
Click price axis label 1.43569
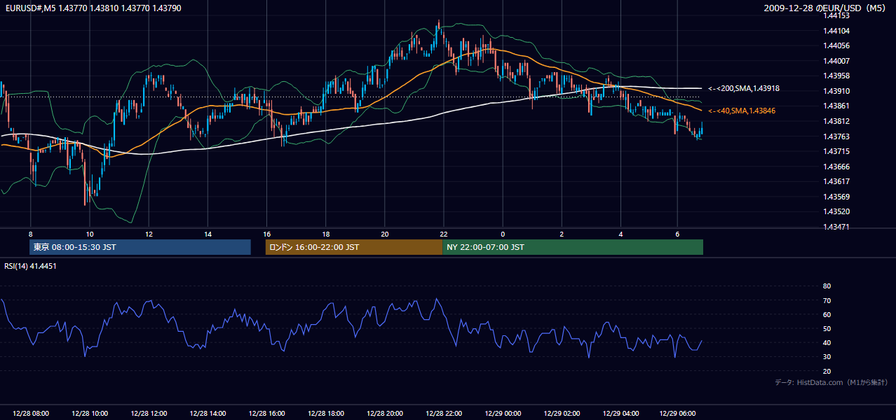click(836, 197)
